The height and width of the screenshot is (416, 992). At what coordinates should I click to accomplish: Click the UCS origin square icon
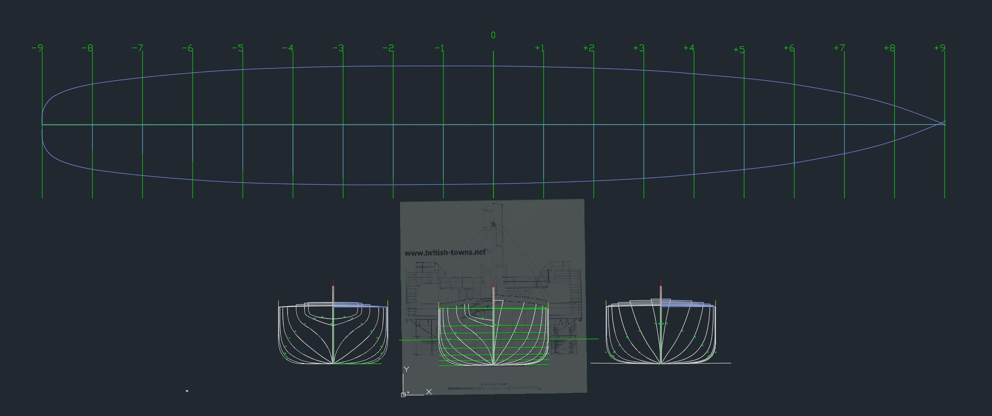[x=403, y=395]
